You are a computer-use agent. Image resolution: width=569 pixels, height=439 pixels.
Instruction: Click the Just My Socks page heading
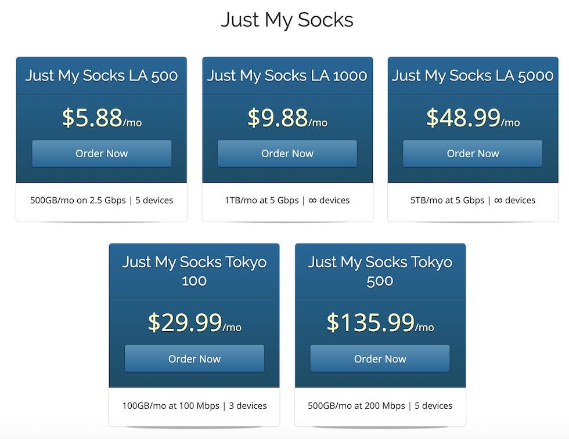(x=287, y=20)
